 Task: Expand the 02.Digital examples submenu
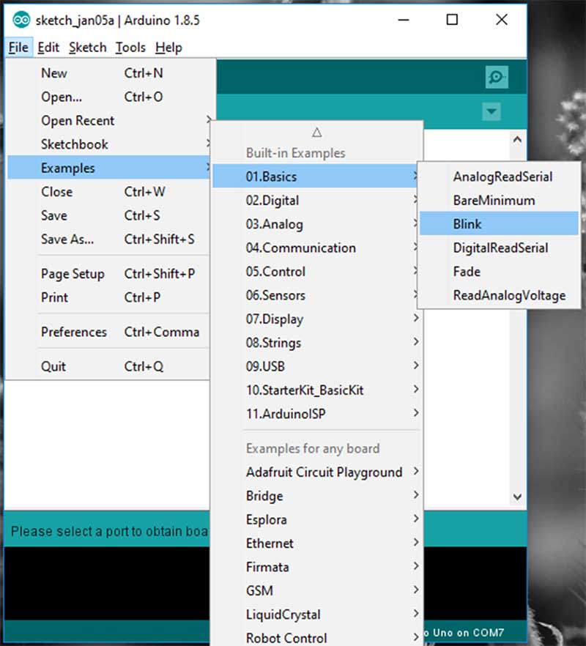272,201
